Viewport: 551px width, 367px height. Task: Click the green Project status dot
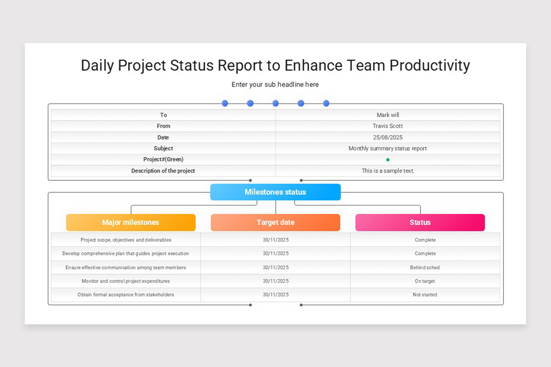tap(388, 160)
